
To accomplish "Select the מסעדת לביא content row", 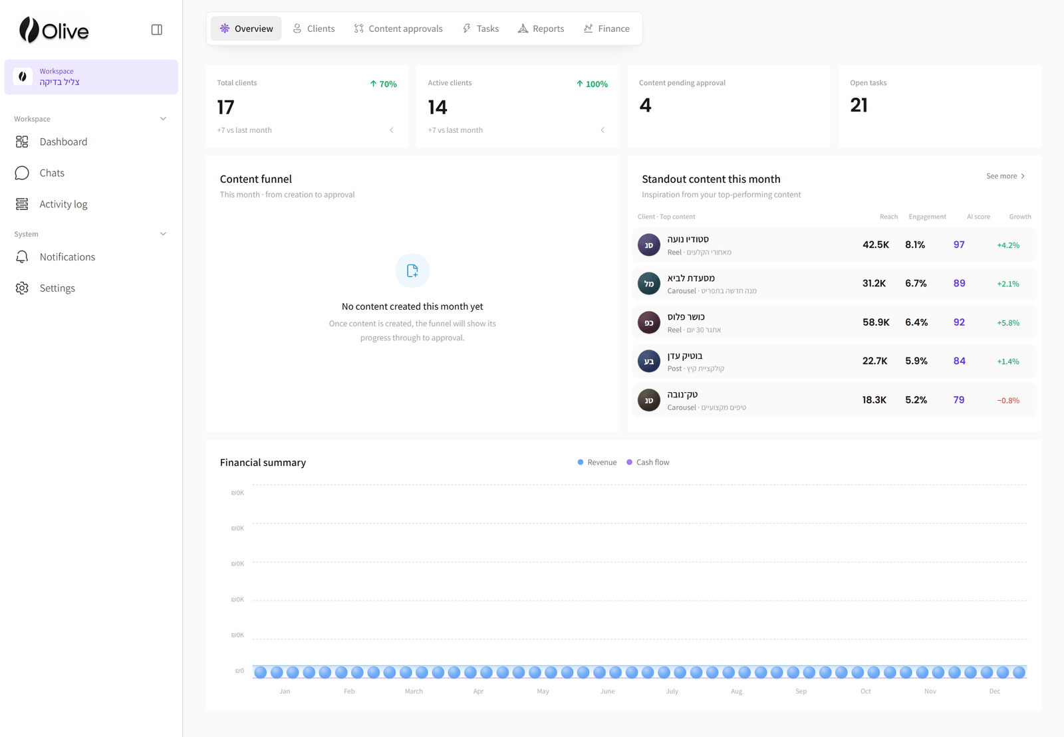I will [x=834, y=284].
